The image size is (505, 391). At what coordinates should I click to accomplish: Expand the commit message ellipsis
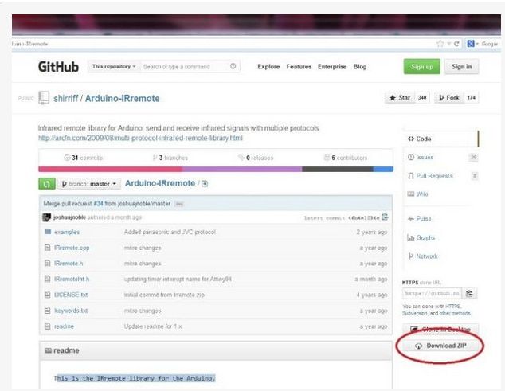(x=179, y=204)
